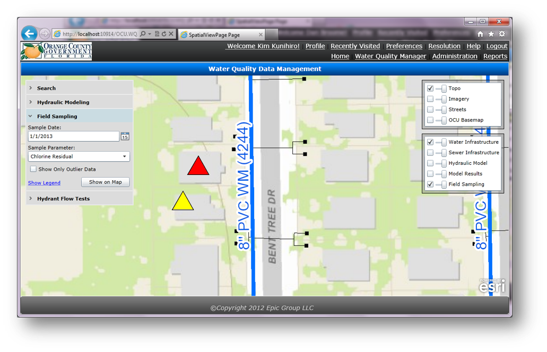
Task: Enable the Imagery layer checkbox
Action: [x=430, y=99]
